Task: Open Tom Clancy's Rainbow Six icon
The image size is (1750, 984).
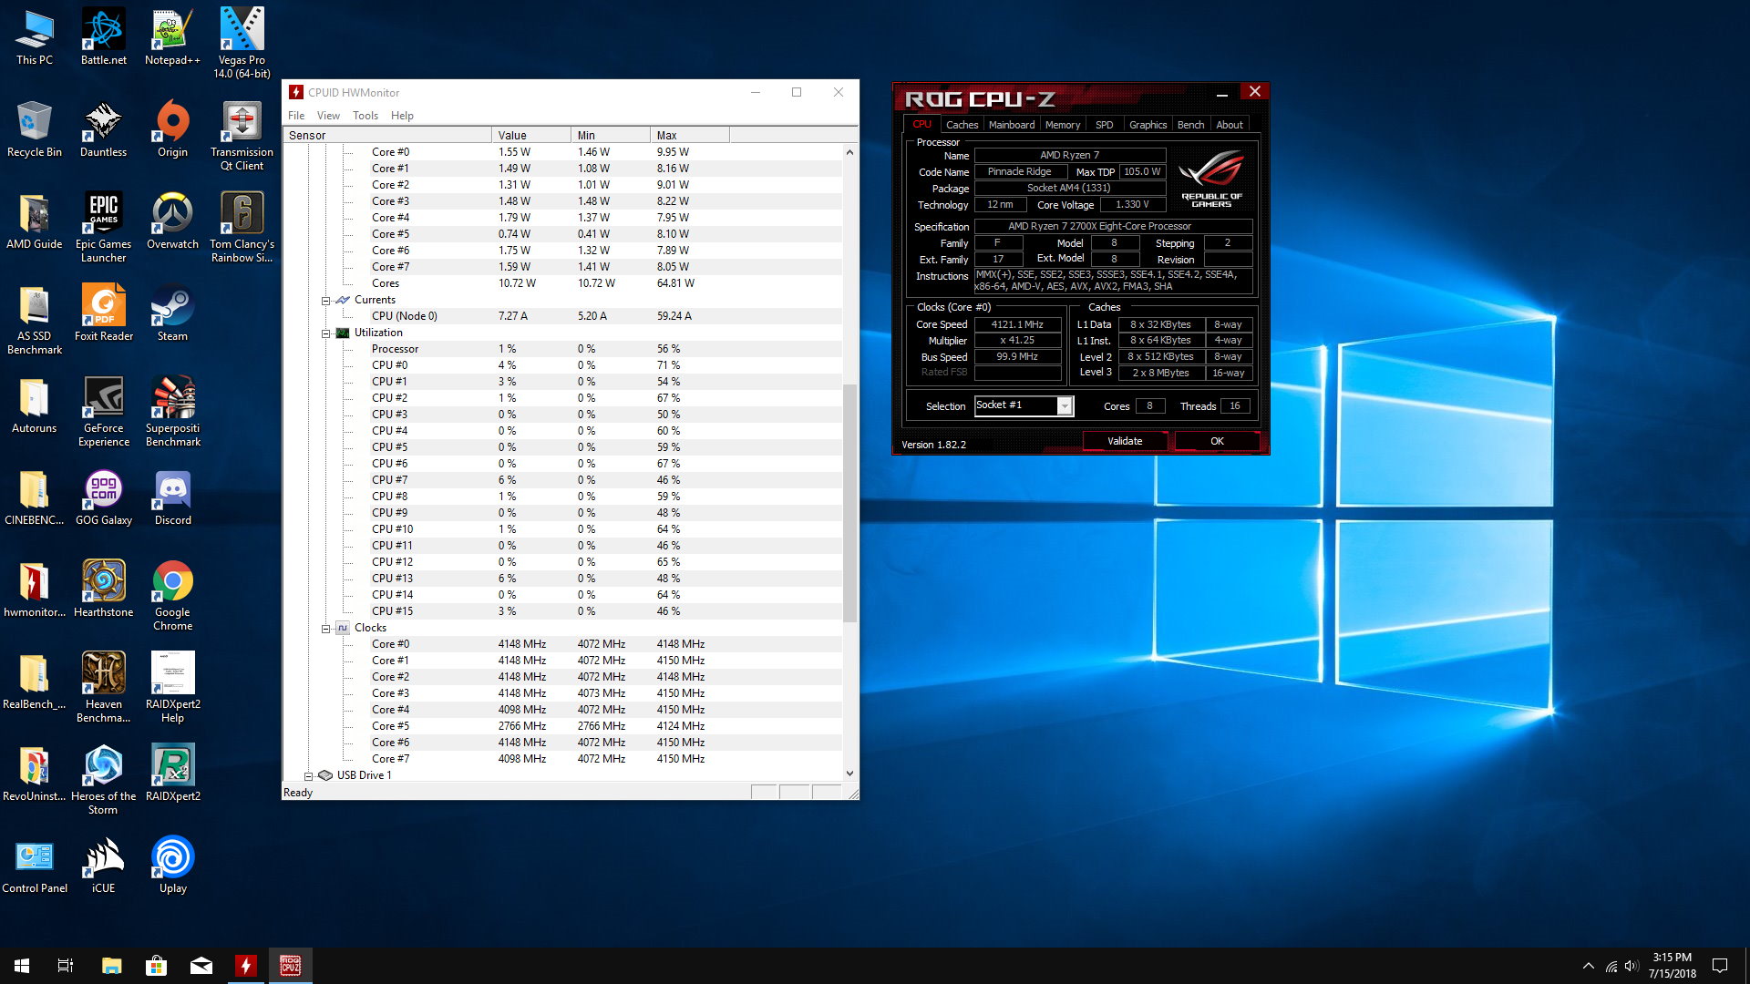Action: pos(242,227)
